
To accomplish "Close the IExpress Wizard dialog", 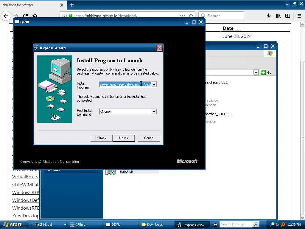I will tap(159, 48).
